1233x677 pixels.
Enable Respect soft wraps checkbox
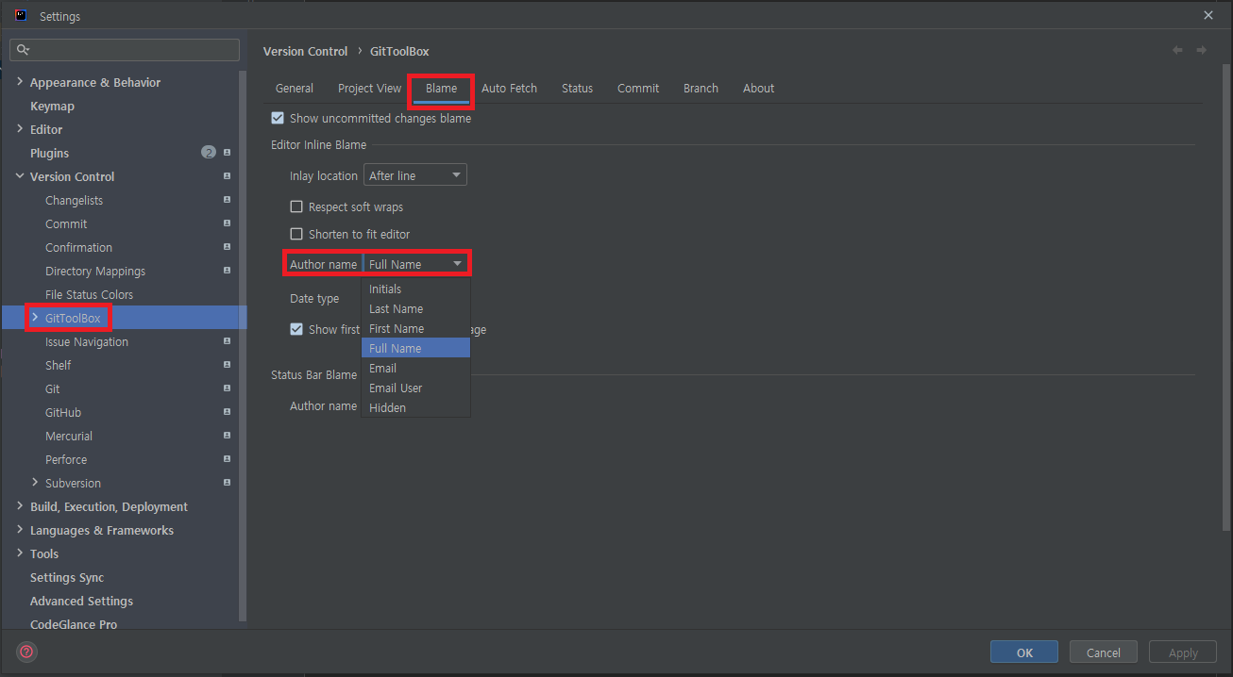point(296,206)
